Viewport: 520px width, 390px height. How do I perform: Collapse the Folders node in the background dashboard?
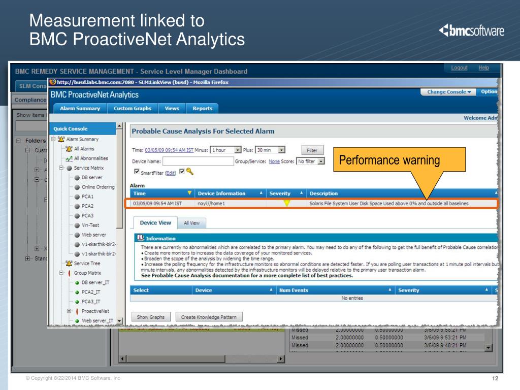pos(19,141)
